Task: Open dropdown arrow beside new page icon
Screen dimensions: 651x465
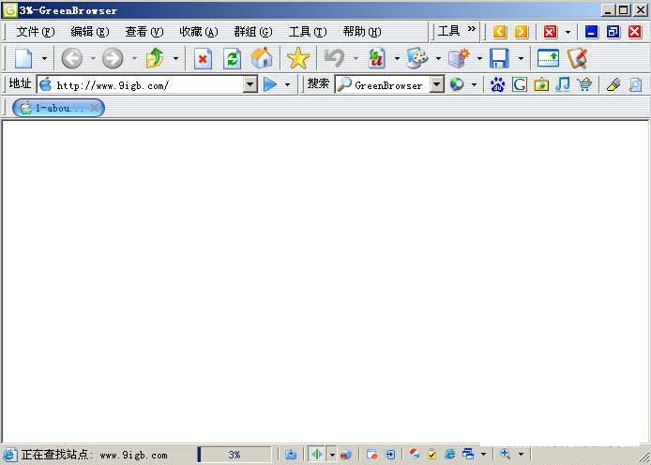Action: 44,58
